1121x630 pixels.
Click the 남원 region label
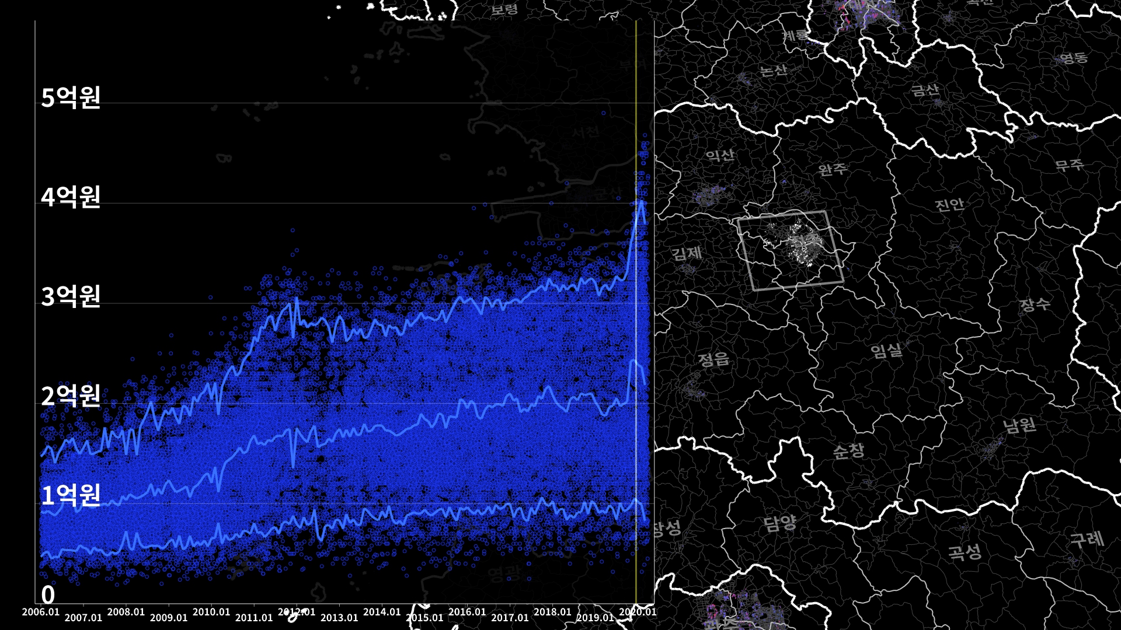pos(1019,425)
